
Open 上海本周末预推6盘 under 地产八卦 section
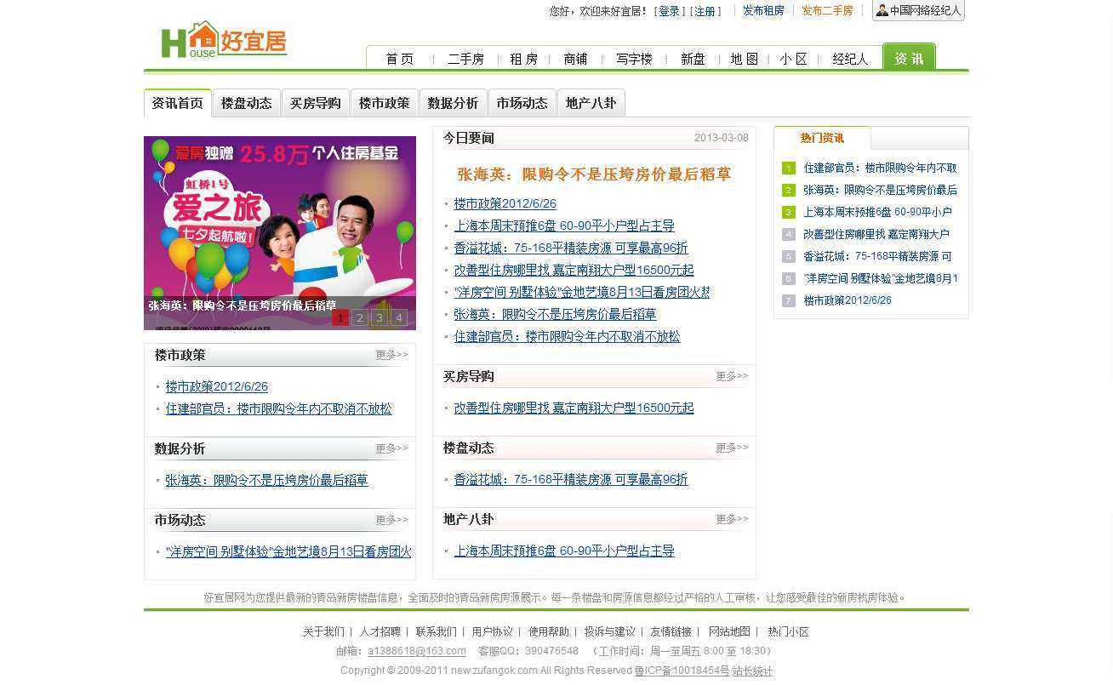564,551
